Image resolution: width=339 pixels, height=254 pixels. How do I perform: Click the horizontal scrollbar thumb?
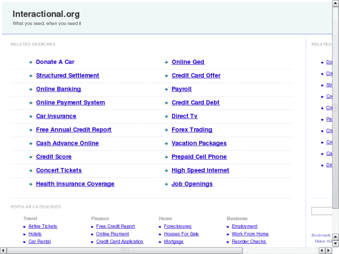(125, 251)
